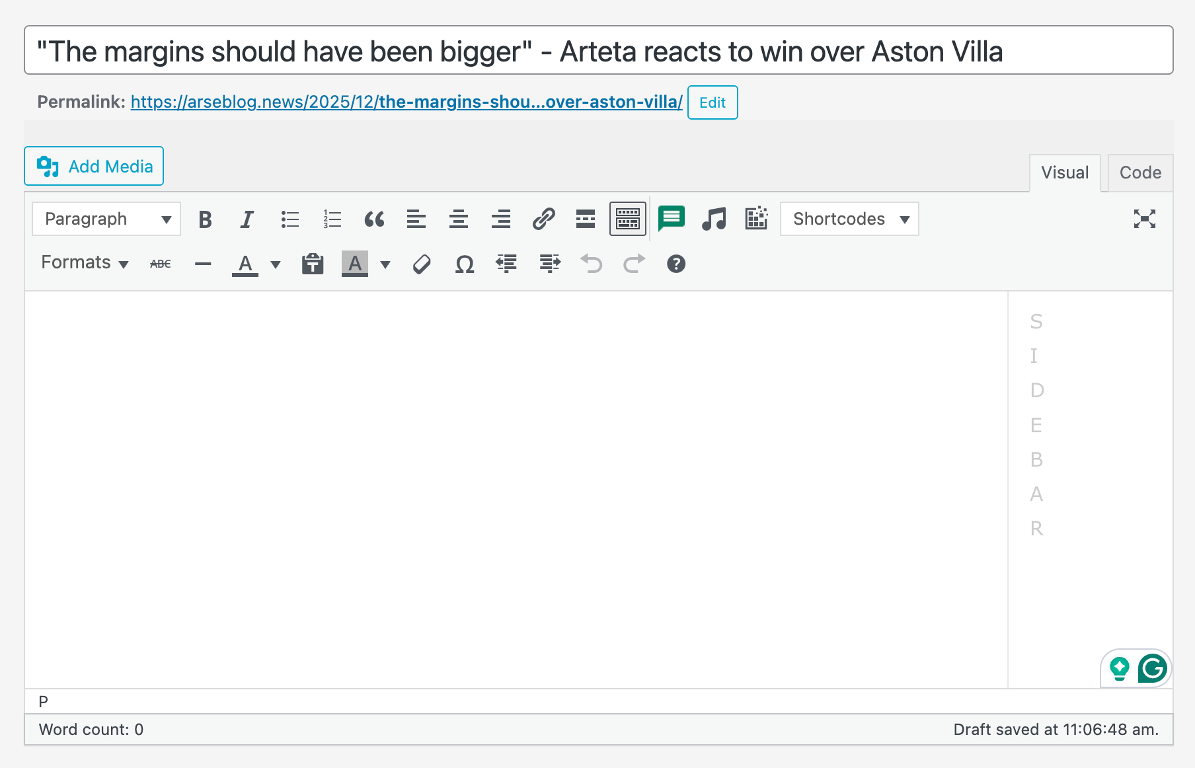Switch to the Code editor tab

pyautogui.click(x=1139, y=173)
